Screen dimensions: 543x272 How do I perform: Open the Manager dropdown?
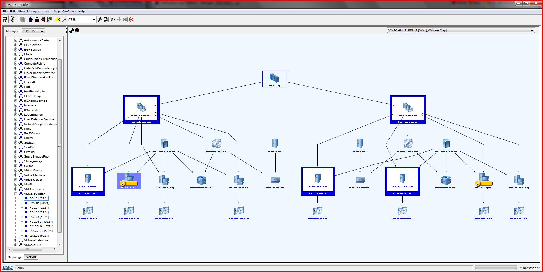(x=33, y=31)
